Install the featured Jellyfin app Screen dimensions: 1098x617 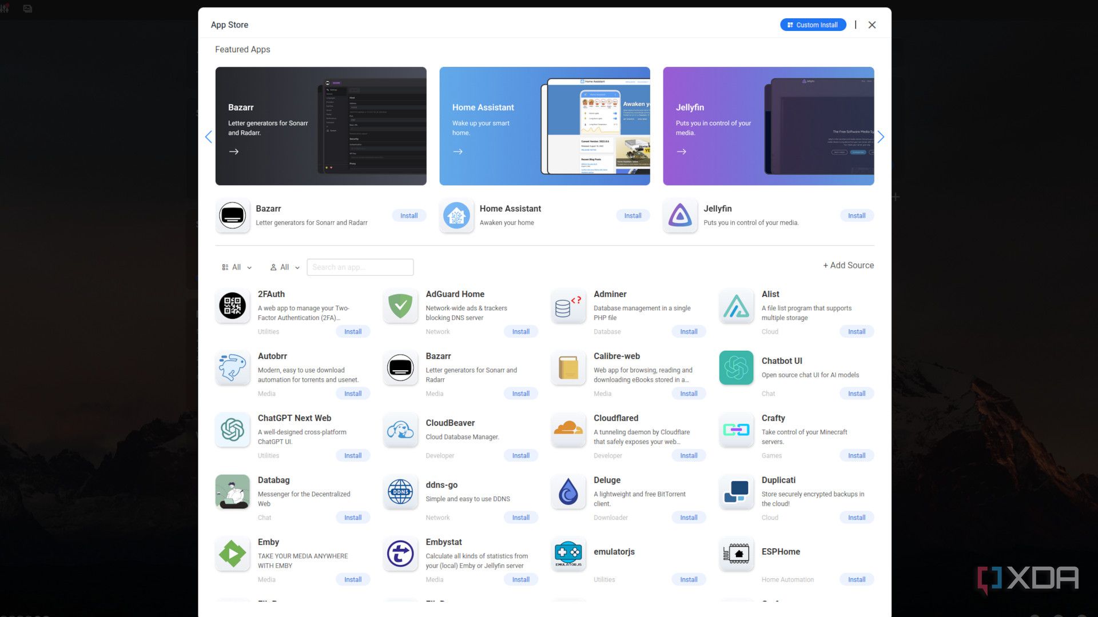click(x=857, y=216)
